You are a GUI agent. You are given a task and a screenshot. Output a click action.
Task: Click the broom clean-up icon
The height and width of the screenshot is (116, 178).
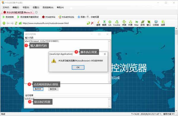(x=98, y=23)
